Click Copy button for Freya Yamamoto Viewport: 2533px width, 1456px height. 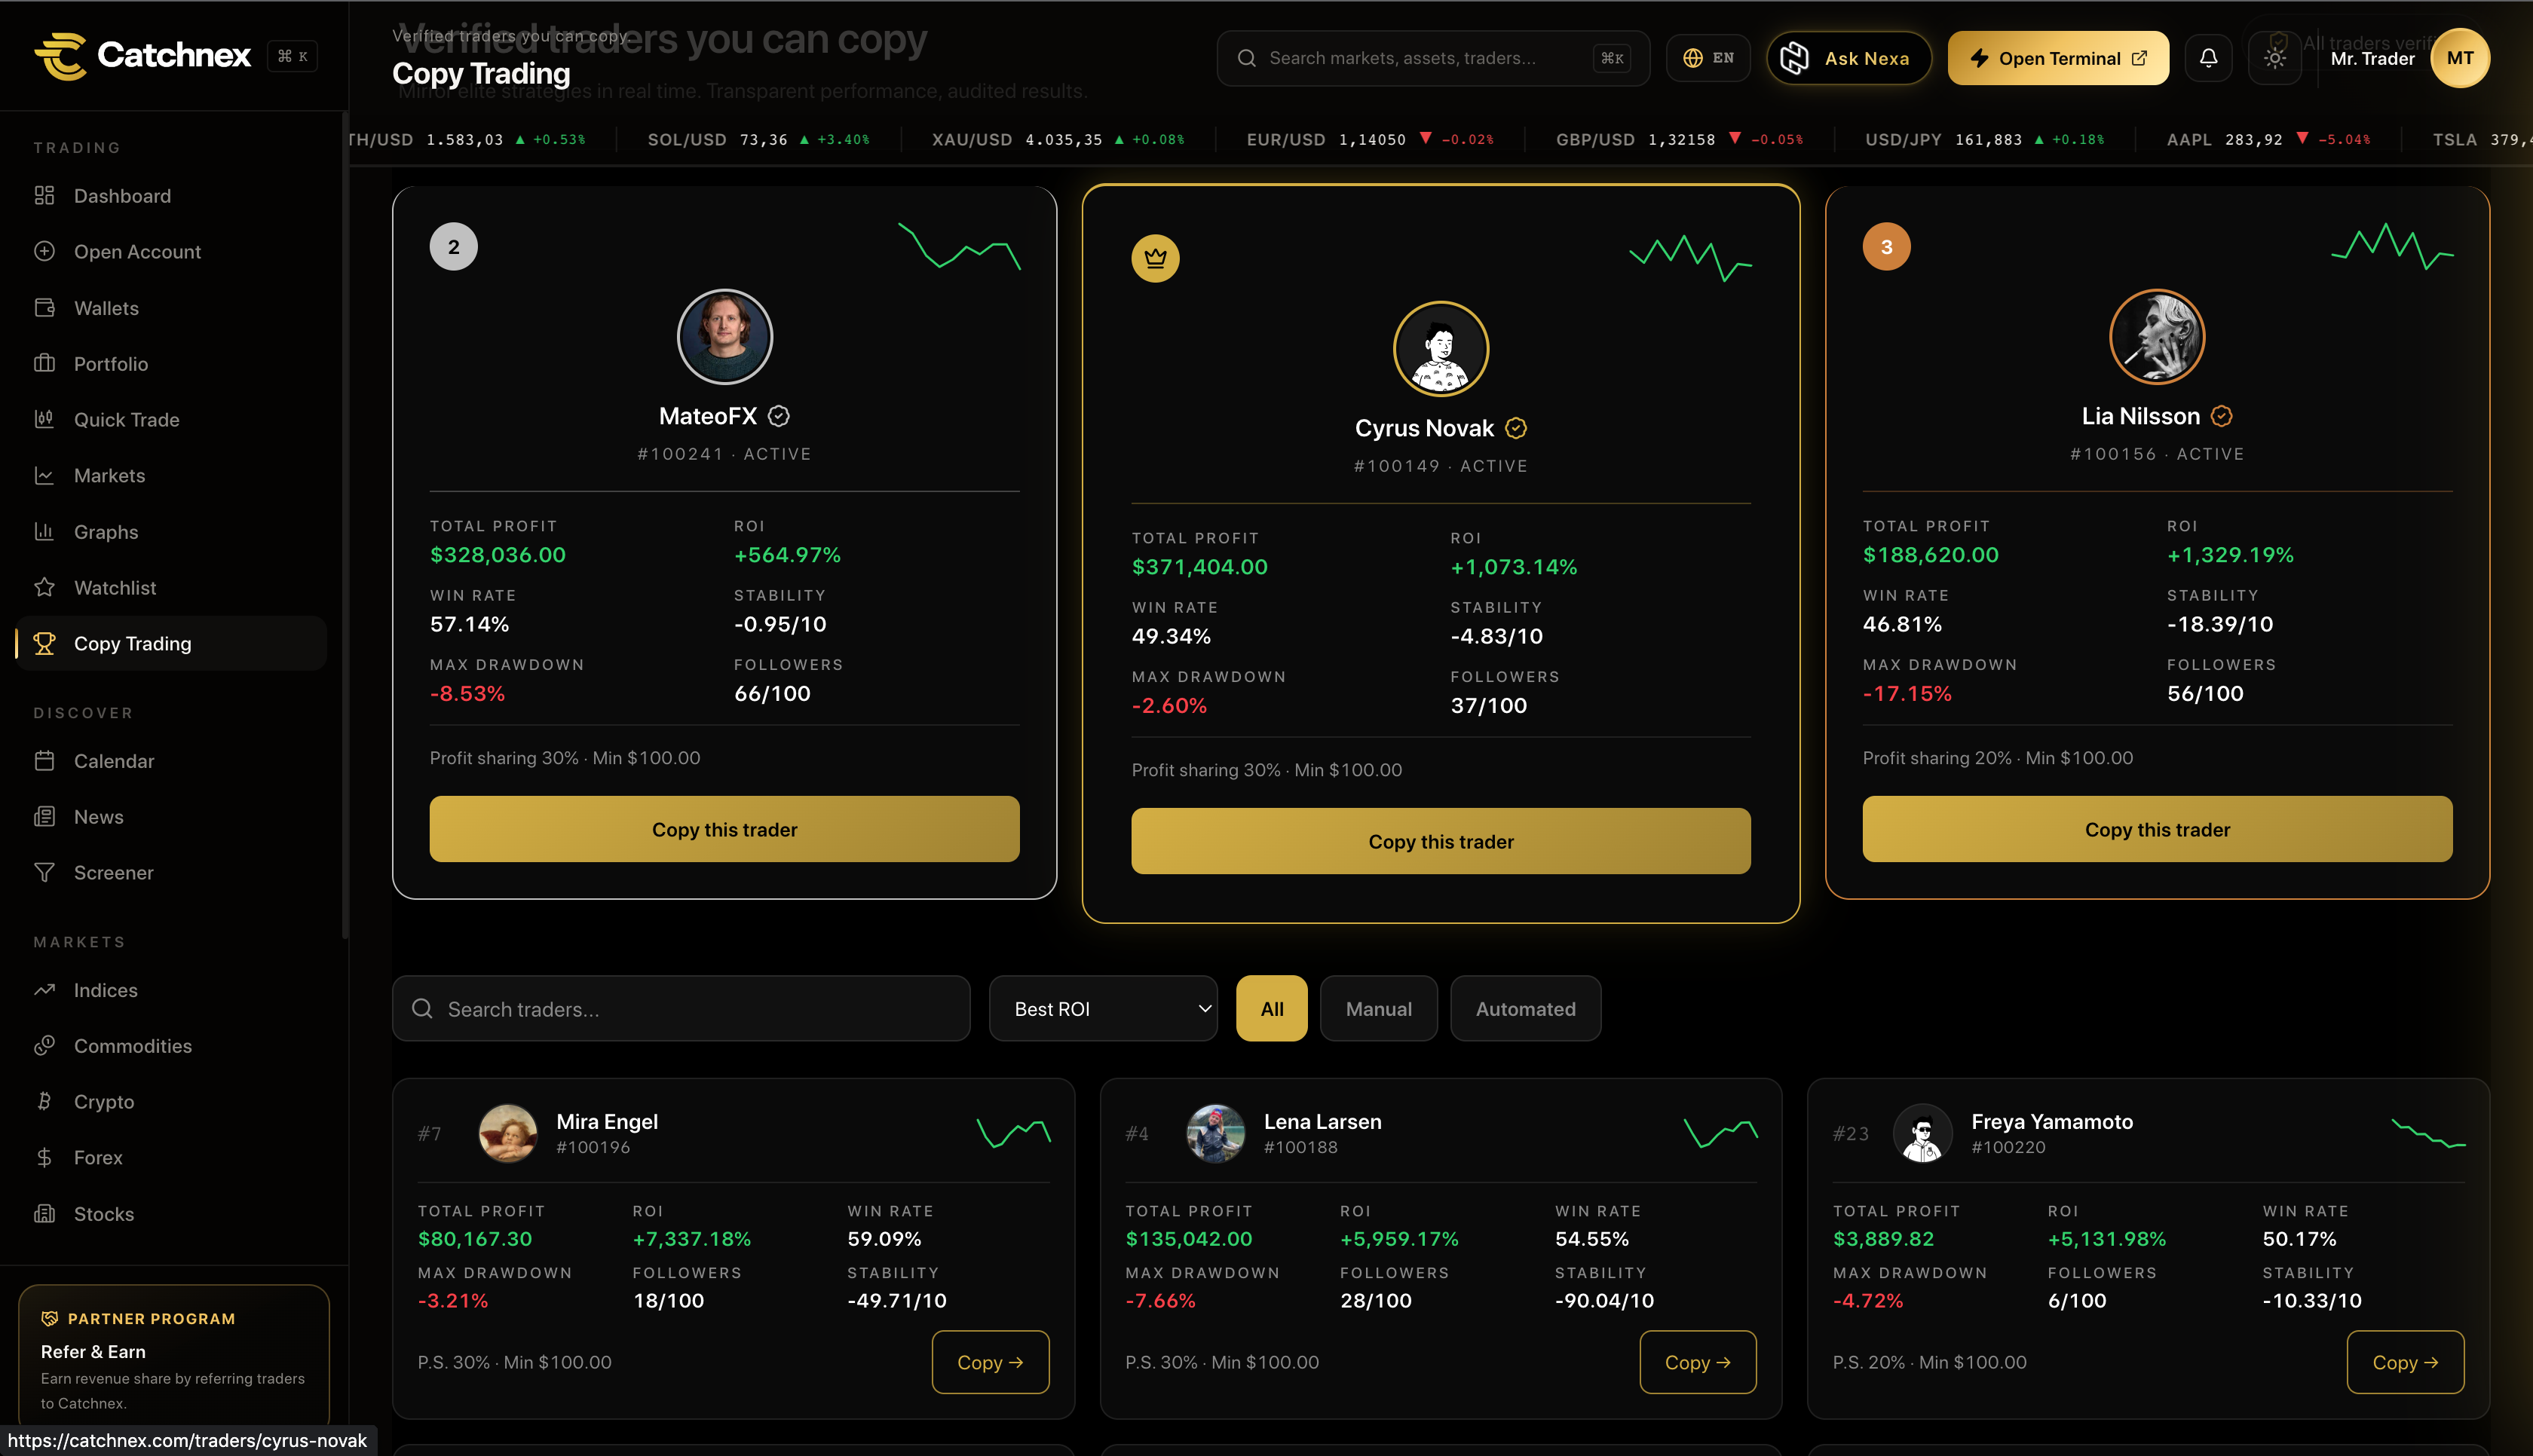pos(2405,1362)
